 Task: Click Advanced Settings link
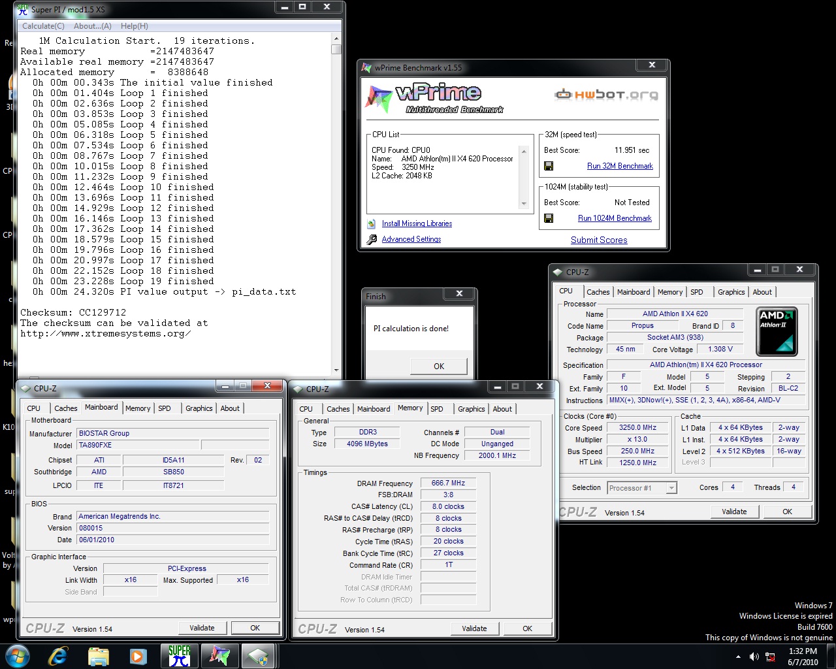coord(411,239)
